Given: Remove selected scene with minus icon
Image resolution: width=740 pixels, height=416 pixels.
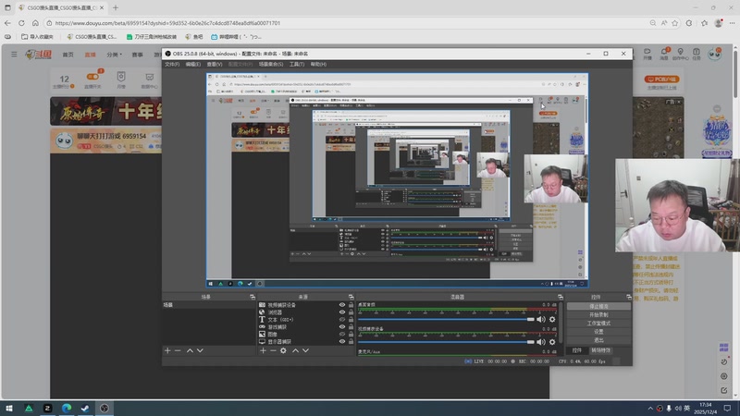Looking at the screenshot, I should pos(178,350).
